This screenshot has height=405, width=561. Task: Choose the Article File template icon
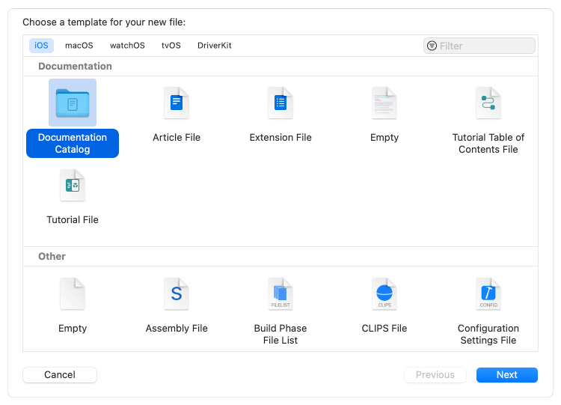177,103
